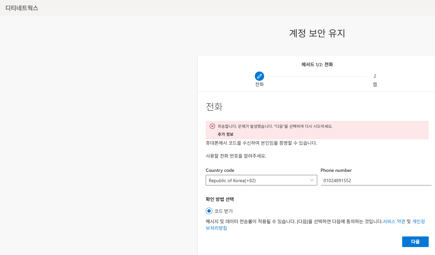Click the 사용할 전화 번호를 알려주세요 text
This screenshot has width=435, height=255.
[x=236, y=156]
